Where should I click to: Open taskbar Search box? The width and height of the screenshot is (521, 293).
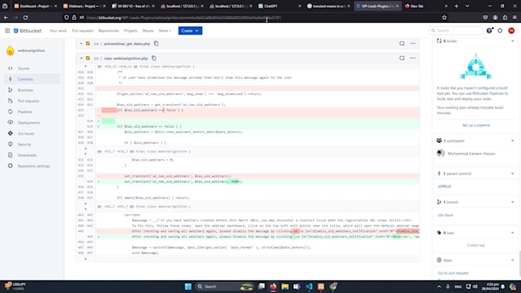pyautogui.click(x=225, y=286)
